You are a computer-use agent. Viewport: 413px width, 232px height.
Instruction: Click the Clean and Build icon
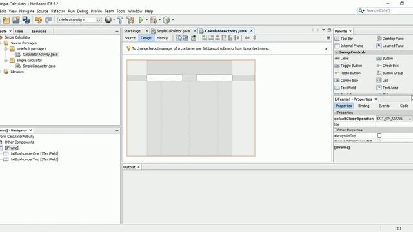tap(130, 20)
